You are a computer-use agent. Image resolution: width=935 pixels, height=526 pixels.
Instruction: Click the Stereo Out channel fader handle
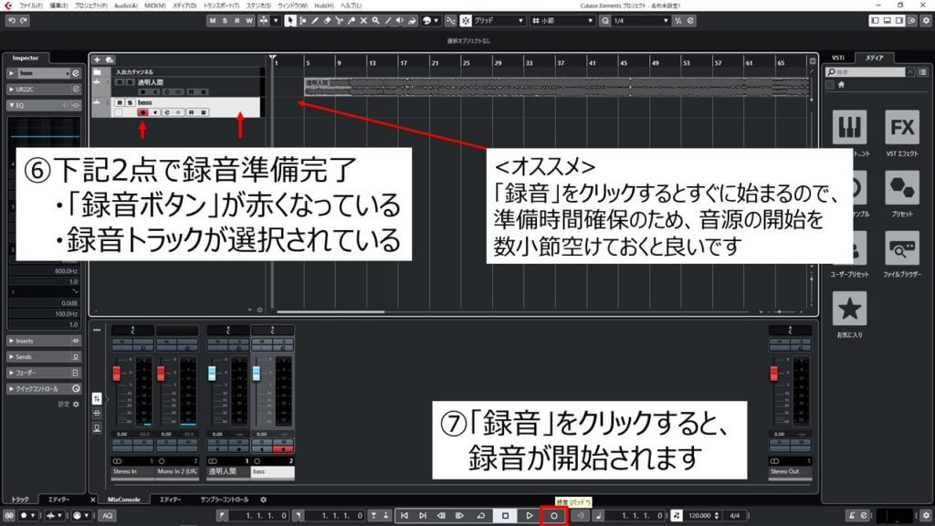coord(774,373)
